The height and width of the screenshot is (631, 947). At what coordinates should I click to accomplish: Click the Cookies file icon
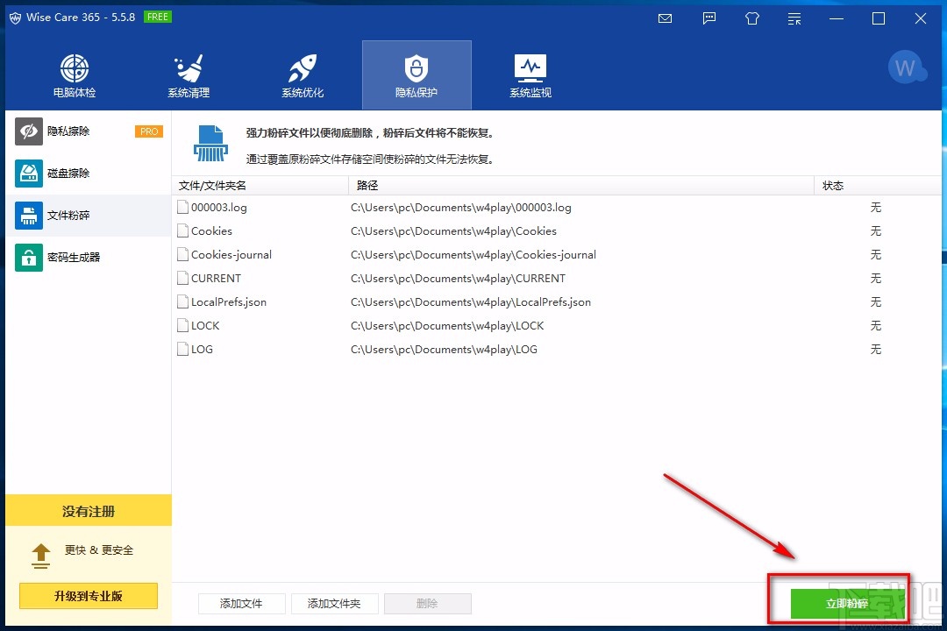(182, 230)
